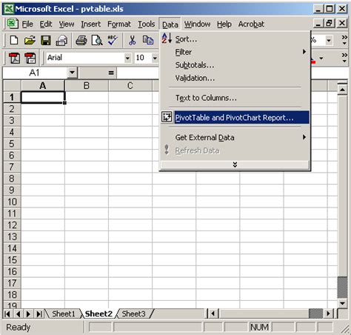Click the New blank workbook icon
351x335 pixels.
coord(14,40)
